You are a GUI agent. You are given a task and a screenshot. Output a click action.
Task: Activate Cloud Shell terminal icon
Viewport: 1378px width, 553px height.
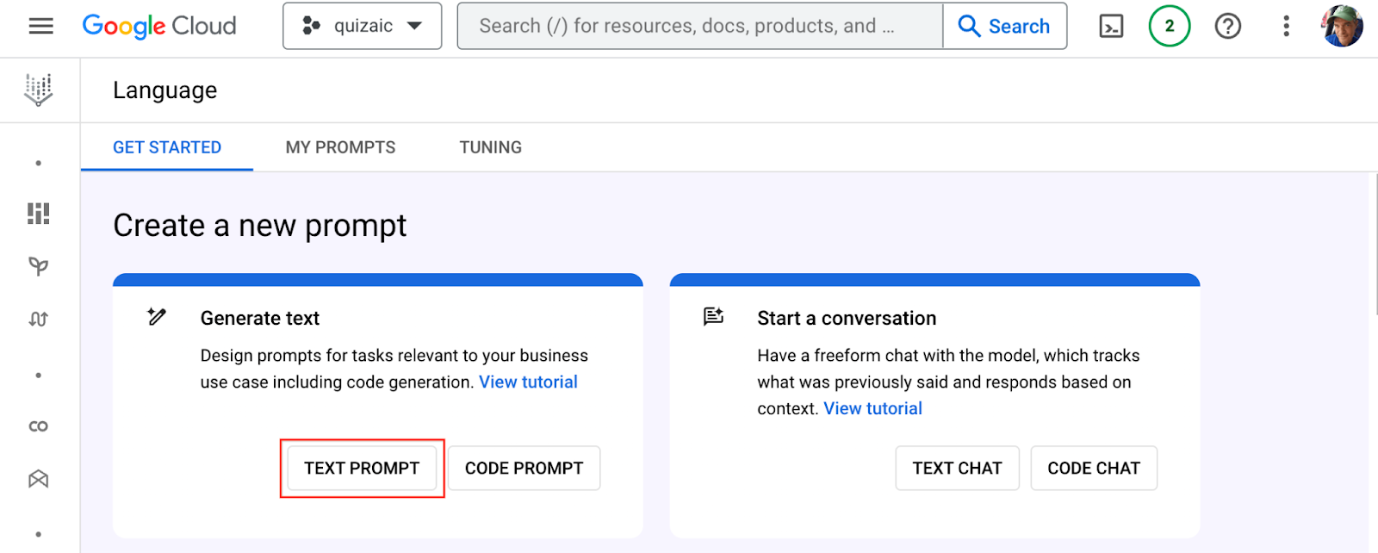click(1111, 27)
